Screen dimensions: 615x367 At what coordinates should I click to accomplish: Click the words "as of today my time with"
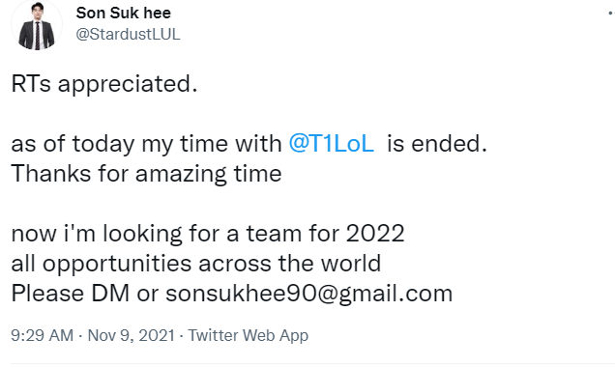click(x=146, y=144)
